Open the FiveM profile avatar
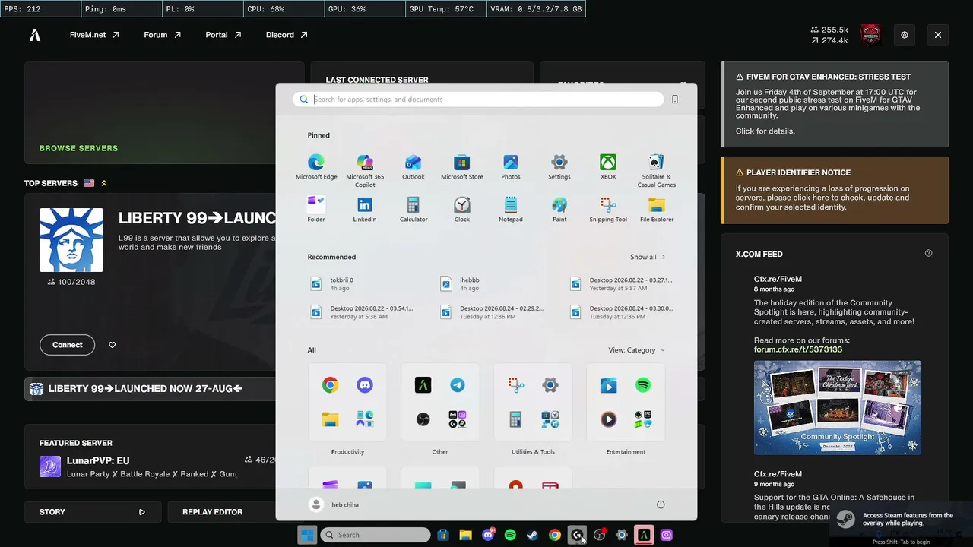 pyautogui.click(x=870, y=35)
